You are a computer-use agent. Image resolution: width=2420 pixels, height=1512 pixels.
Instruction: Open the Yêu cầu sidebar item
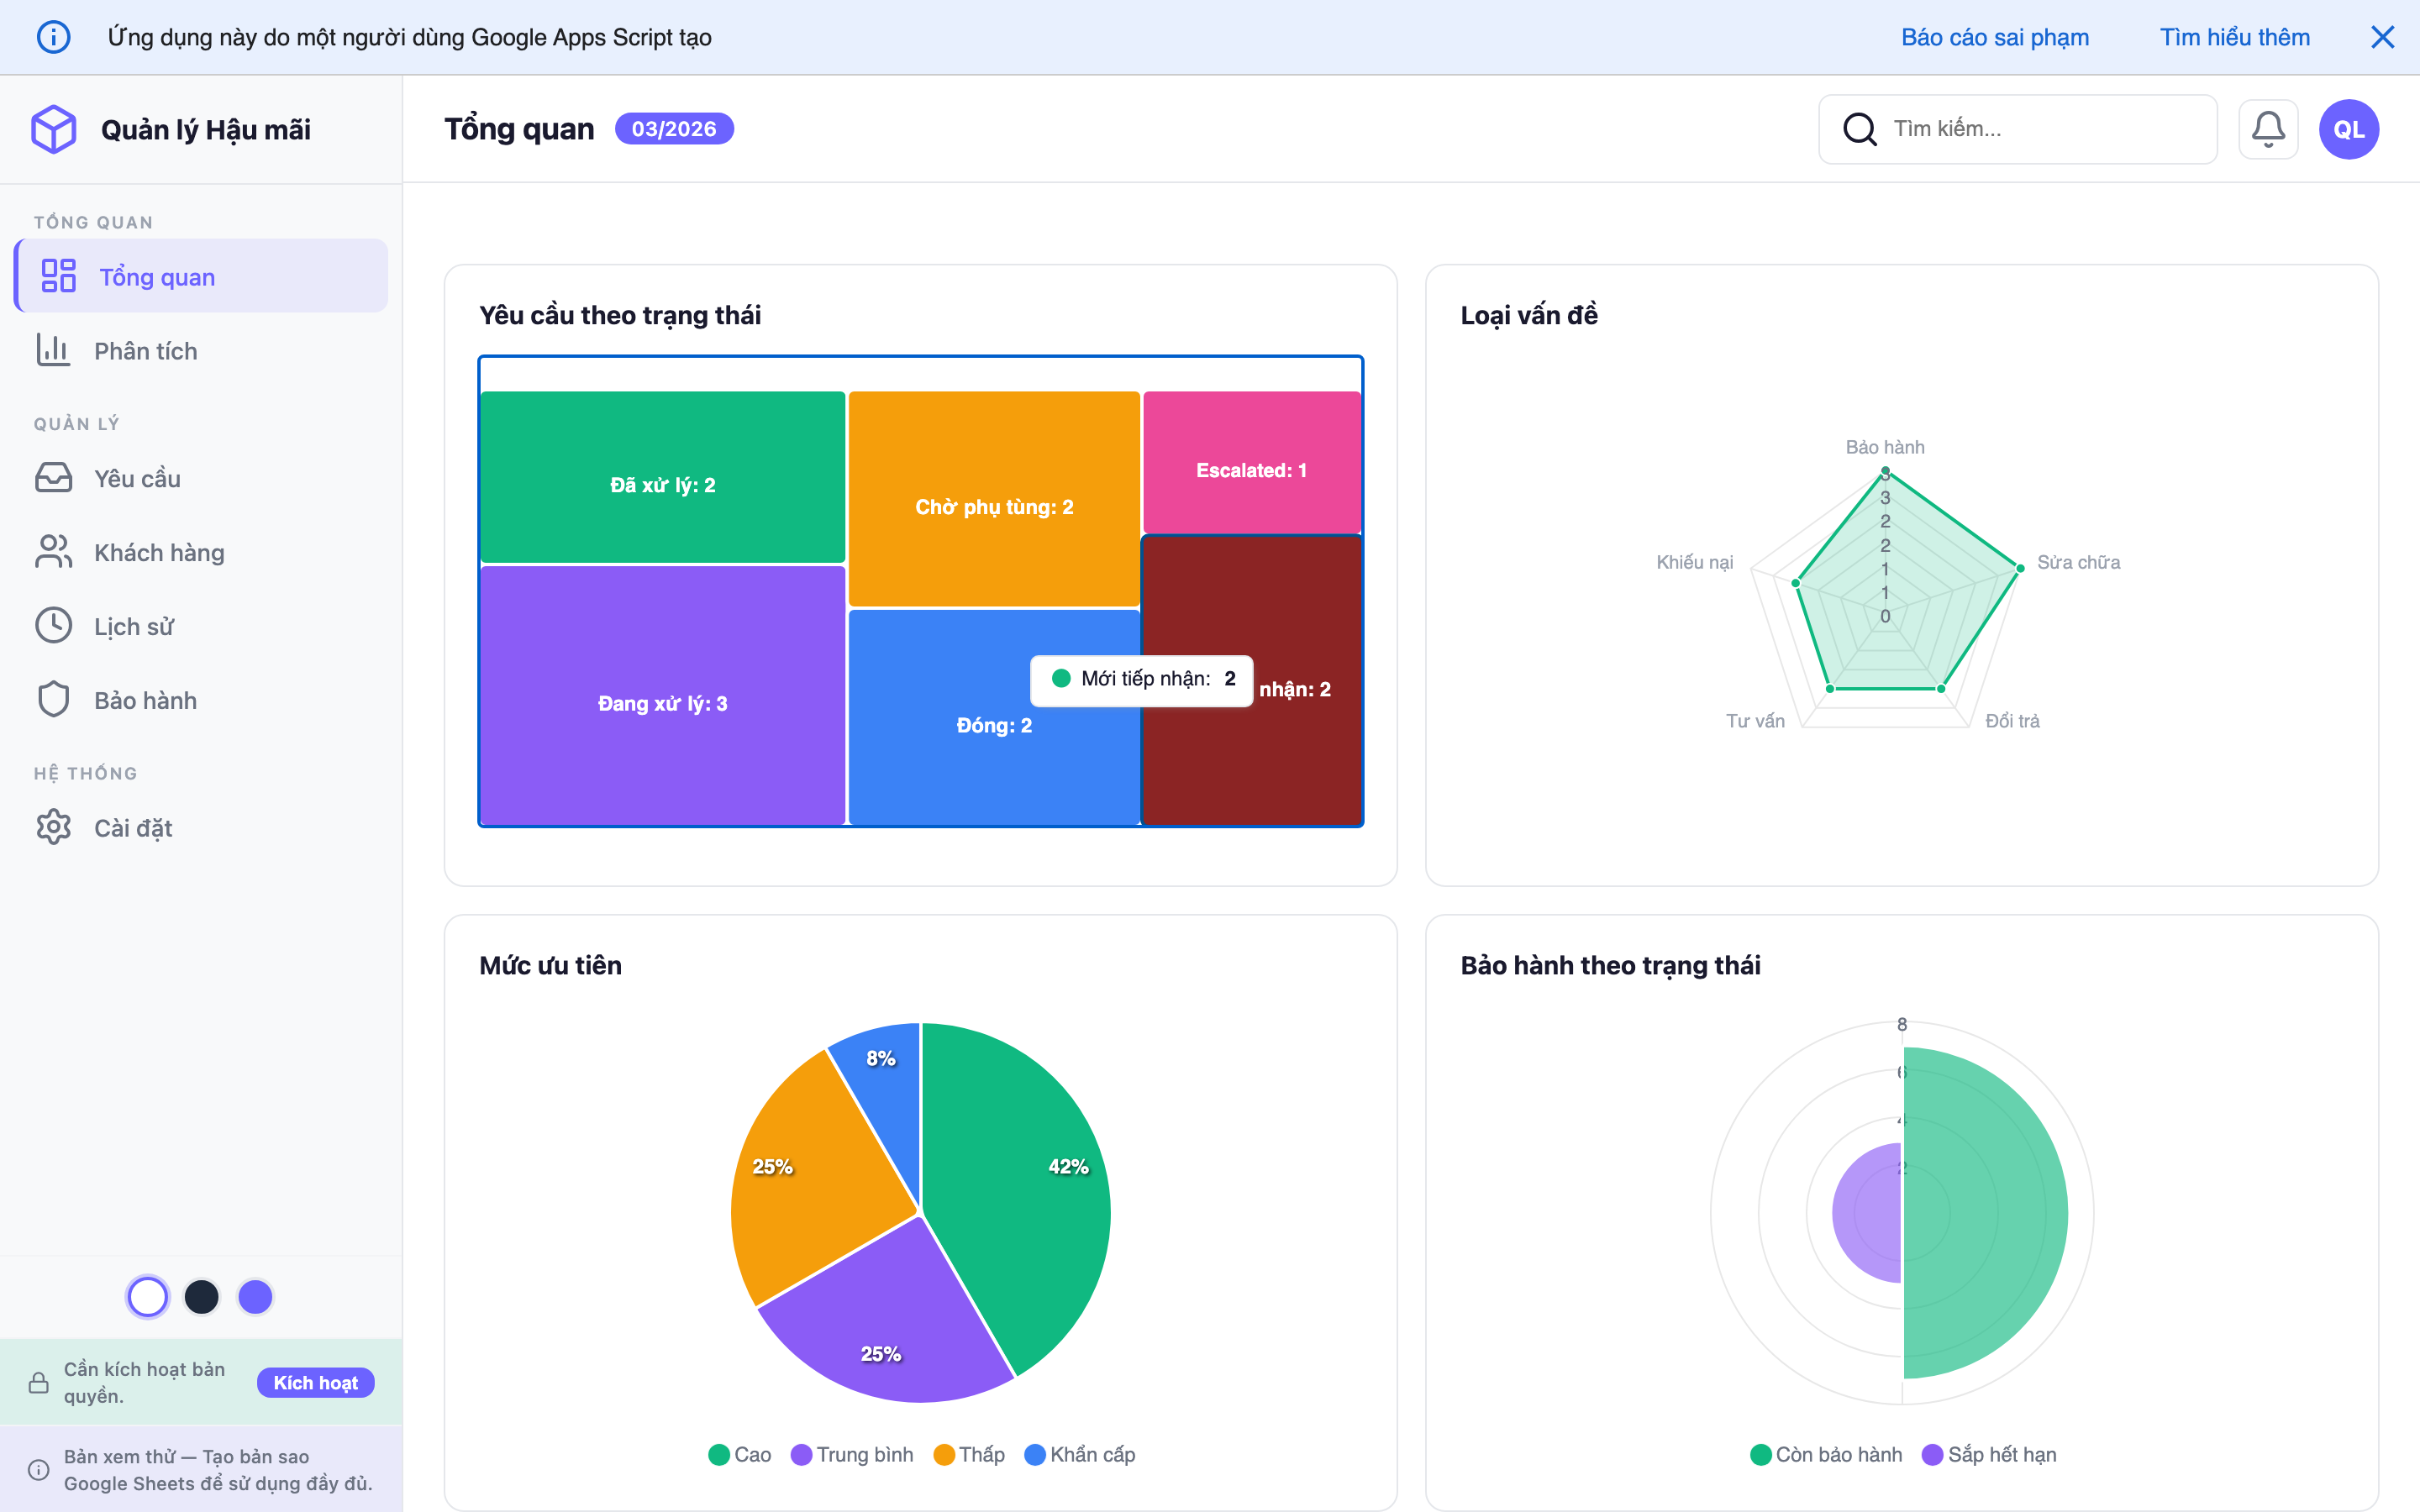tap(137, 479)
